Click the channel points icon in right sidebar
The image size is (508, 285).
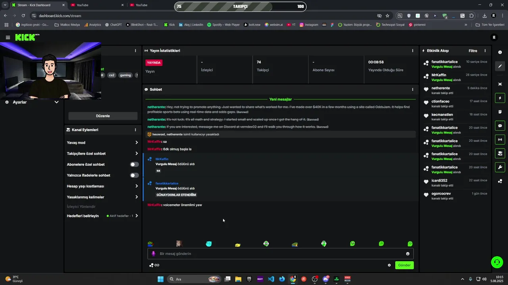pyautogui.click(x=500, y=181)
